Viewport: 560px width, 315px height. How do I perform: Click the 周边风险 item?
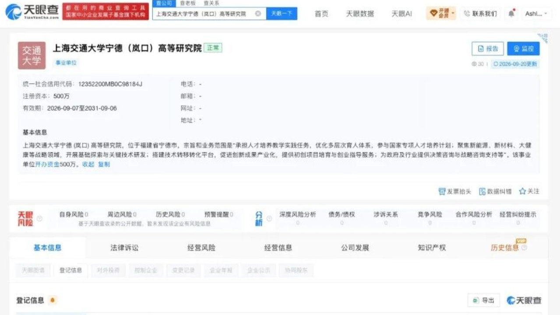[x=122, y=214]
